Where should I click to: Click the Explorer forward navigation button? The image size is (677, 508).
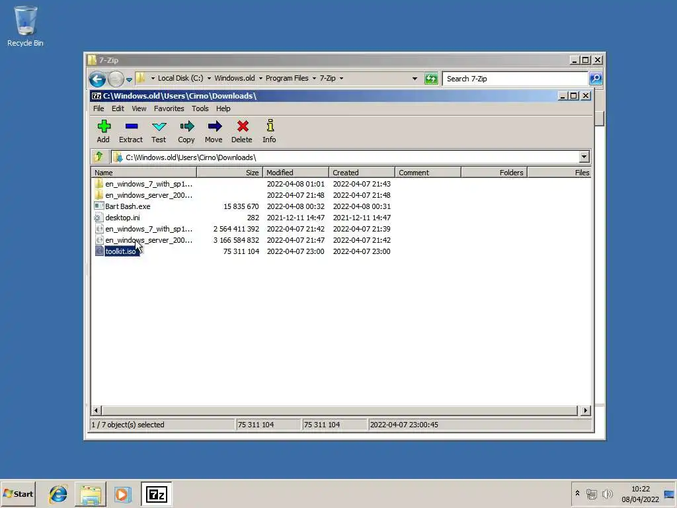(116, 79)
